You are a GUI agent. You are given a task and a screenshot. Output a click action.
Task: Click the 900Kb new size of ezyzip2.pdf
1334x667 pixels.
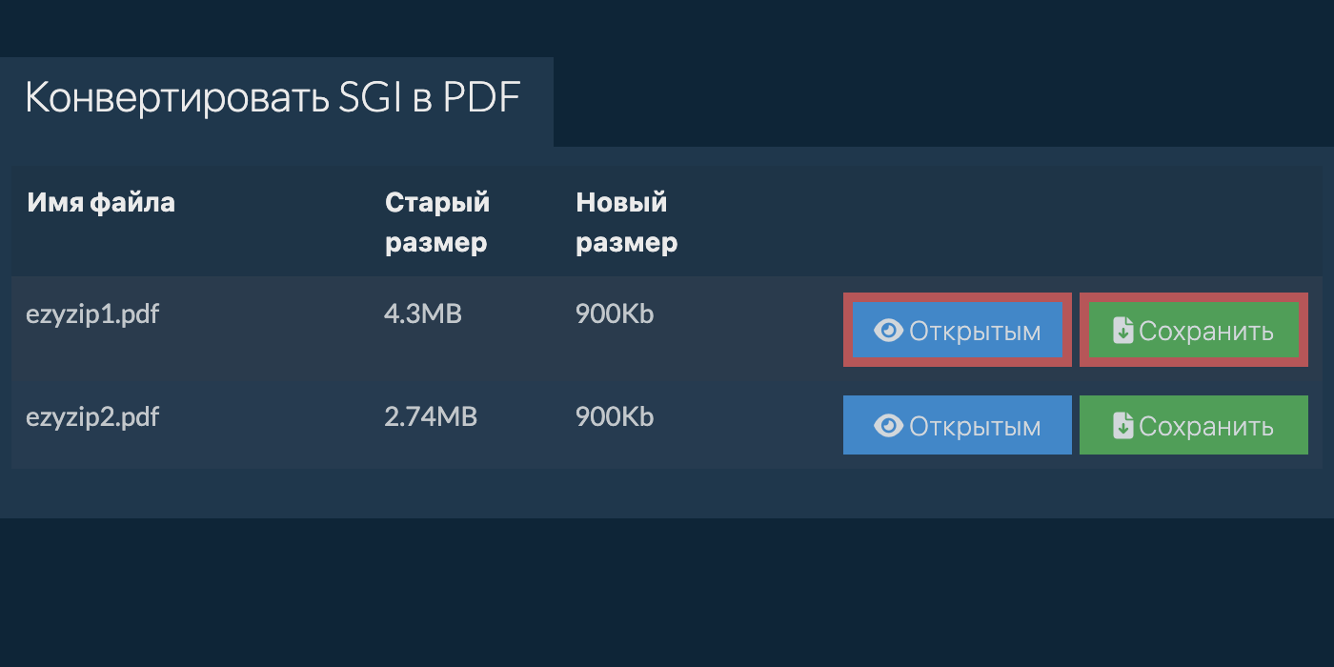(x=615, y=416)
